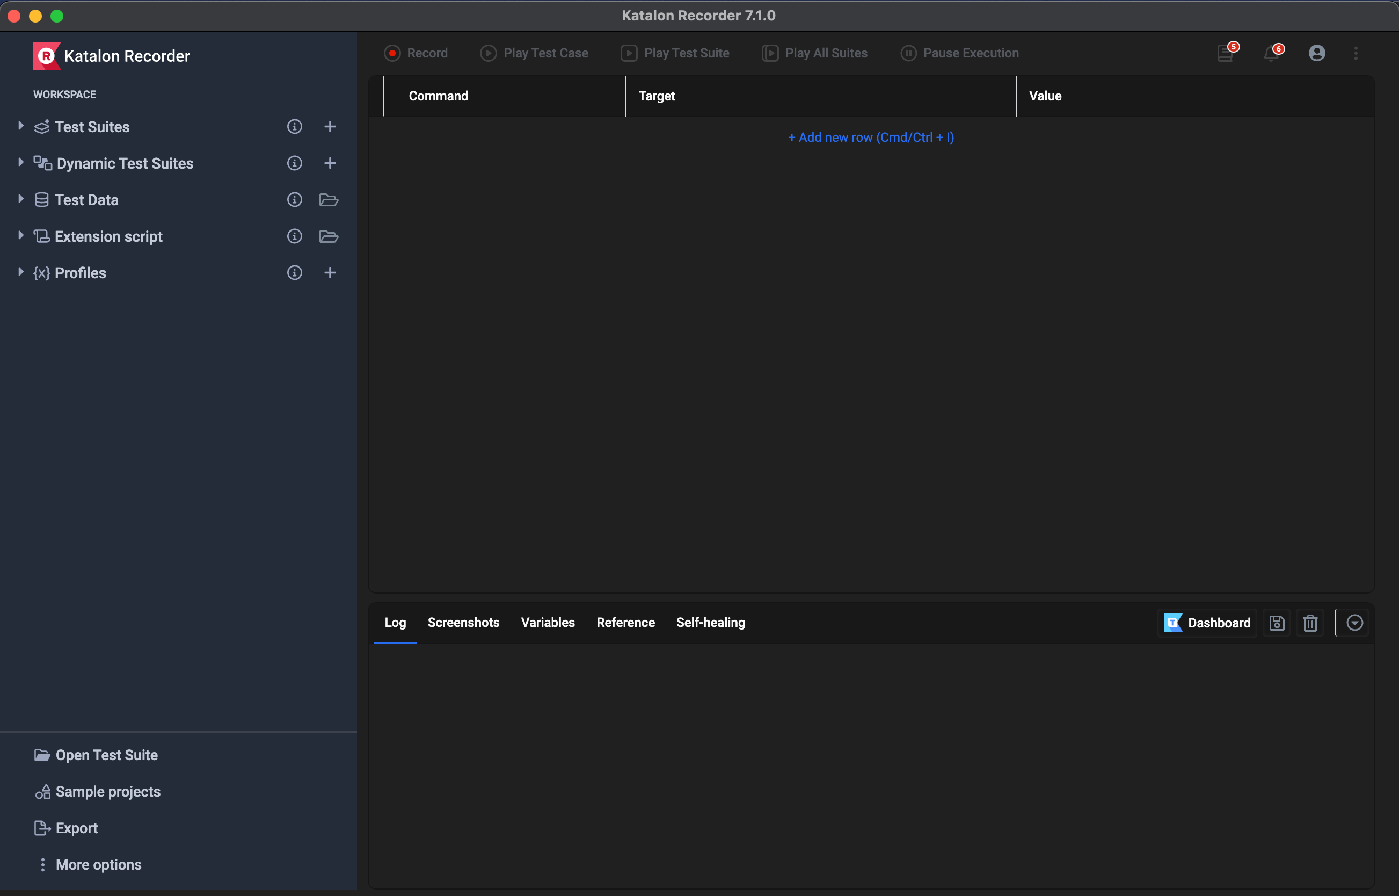
Task: Click the Katalon Recorder logo icon
Action: [x=47, y=56]
